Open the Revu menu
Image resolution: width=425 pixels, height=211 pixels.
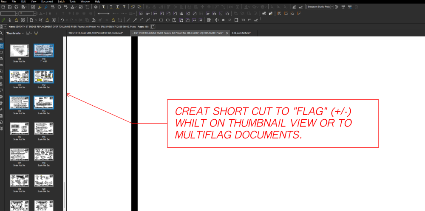pyautogui.click(x=4, y=1)
